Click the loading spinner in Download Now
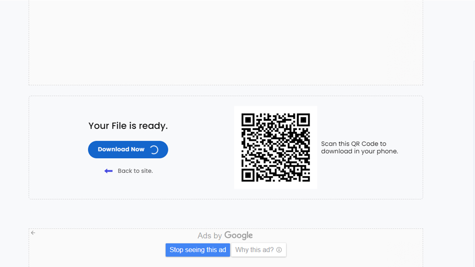The width and height of the screenshot is (475, 267). (x=154, y=149)
